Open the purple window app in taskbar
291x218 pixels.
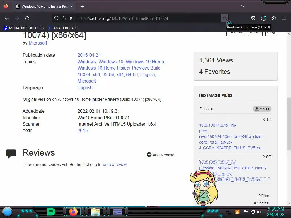[117, 212]
